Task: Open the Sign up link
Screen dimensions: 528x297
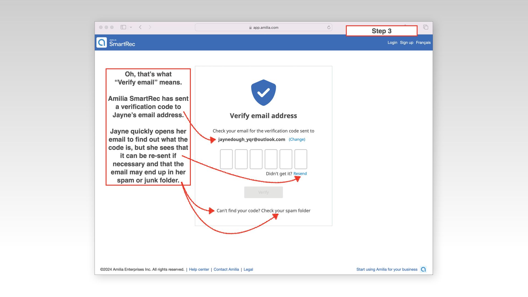Action: pos(406,43)
